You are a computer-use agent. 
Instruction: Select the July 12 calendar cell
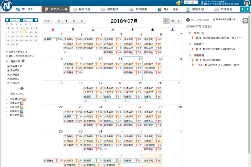click(x=133, y=68)
